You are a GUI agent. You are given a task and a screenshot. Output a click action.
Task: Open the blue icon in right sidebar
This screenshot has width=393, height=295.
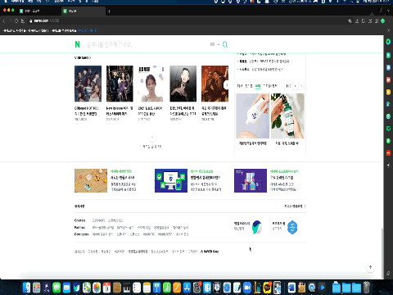tap(388, 67)
